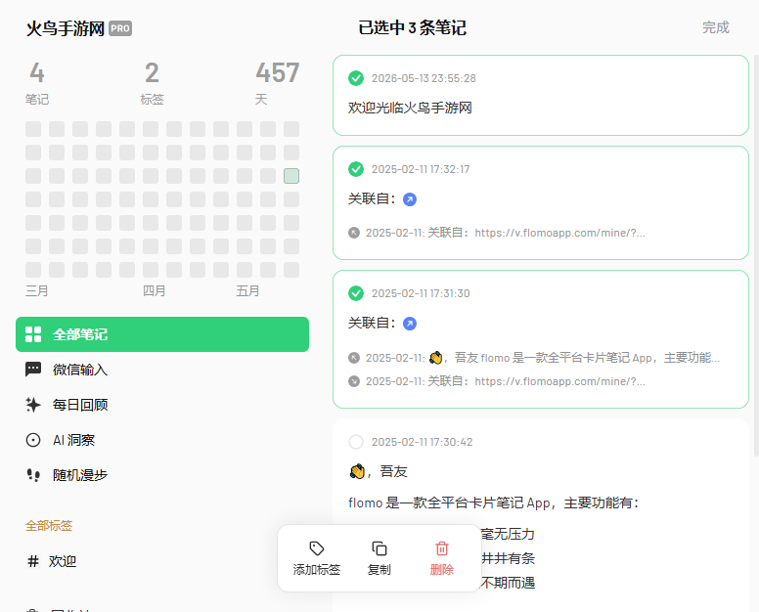Click the 四月 heatmap month label

[154, 290]
